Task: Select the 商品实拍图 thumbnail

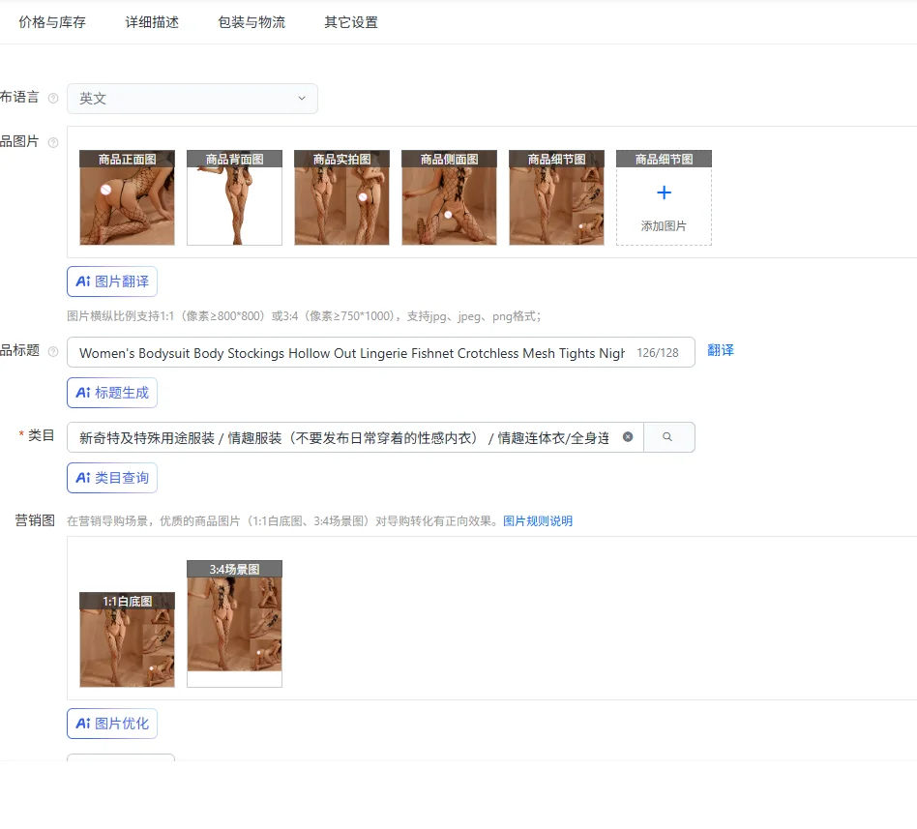Action: click(x=341, y=197)
